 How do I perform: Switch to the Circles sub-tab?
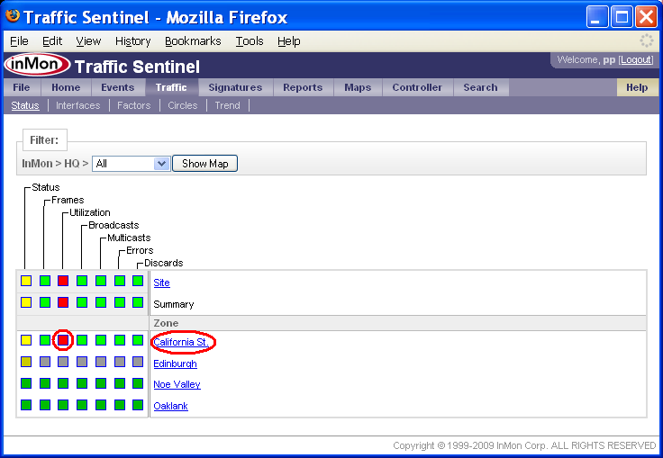183,105
